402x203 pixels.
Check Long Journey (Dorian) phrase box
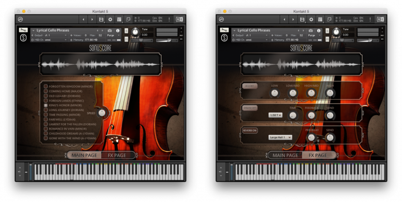click(x=46, y=110)
